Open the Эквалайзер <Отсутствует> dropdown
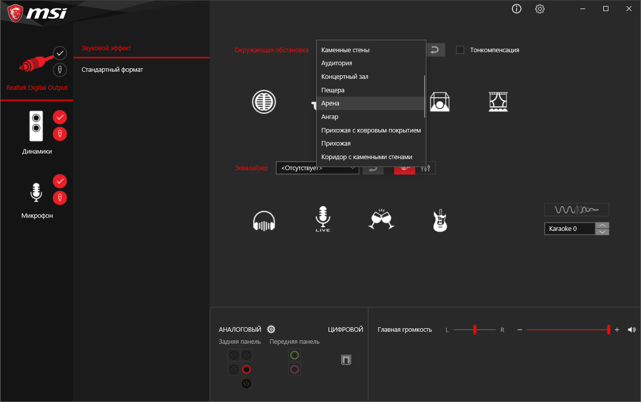641x402 pixels. coord(317,169)
